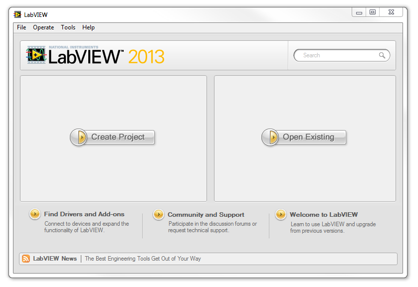Visit the Community and Support link
The height and width of the screenshot is (287, 418).
coord(206,215)
